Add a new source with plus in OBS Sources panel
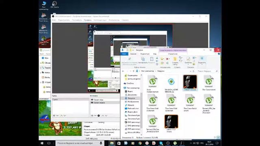This screenshot has width=260, height=146. coord(92,116)
